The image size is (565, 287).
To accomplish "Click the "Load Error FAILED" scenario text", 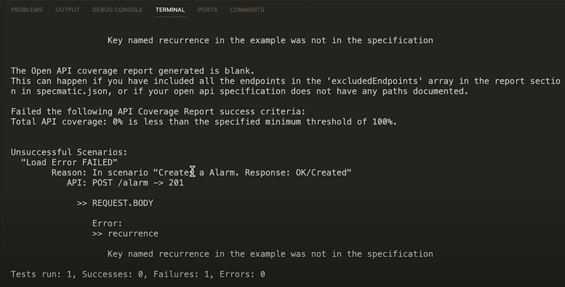I will pyautogui.click(x=69, y=162).
